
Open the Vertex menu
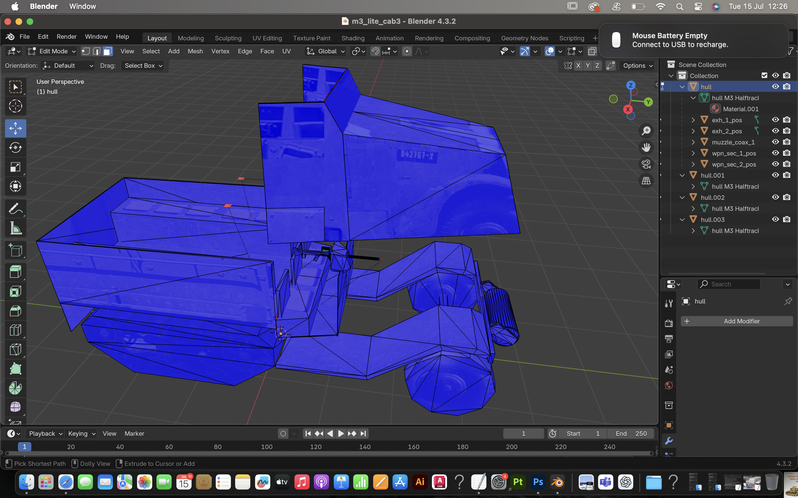pyautogui.click(x=220, y=51)
